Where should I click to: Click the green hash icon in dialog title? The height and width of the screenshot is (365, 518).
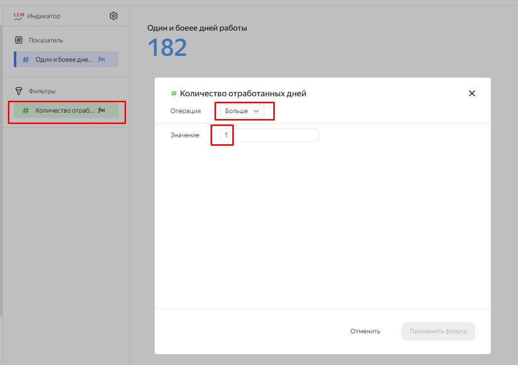coord(174,93)
